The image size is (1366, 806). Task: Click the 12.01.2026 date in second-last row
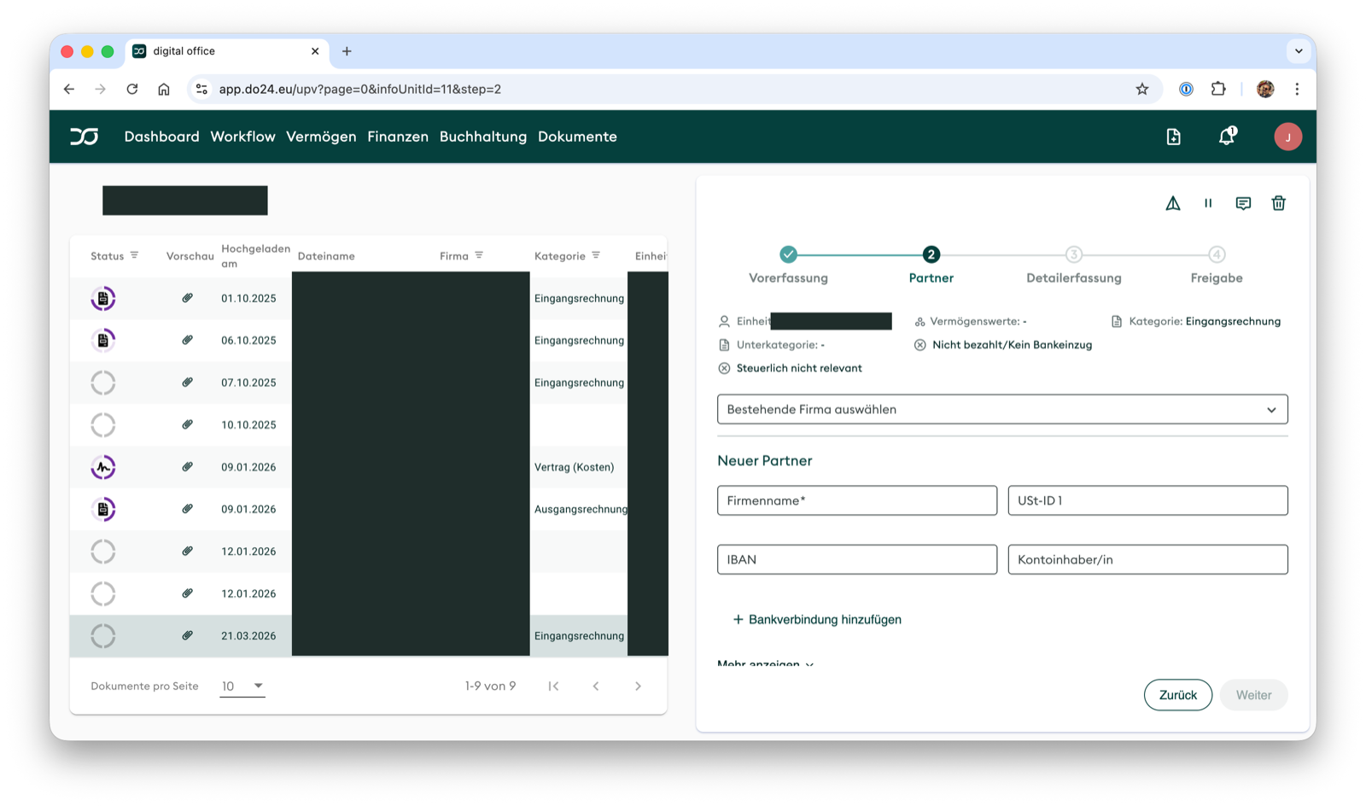pyautogui.click(x=248, y=593)
